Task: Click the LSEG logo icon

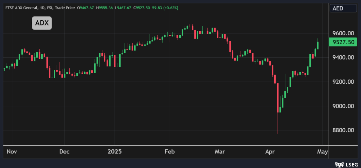Action: (339, 165)
